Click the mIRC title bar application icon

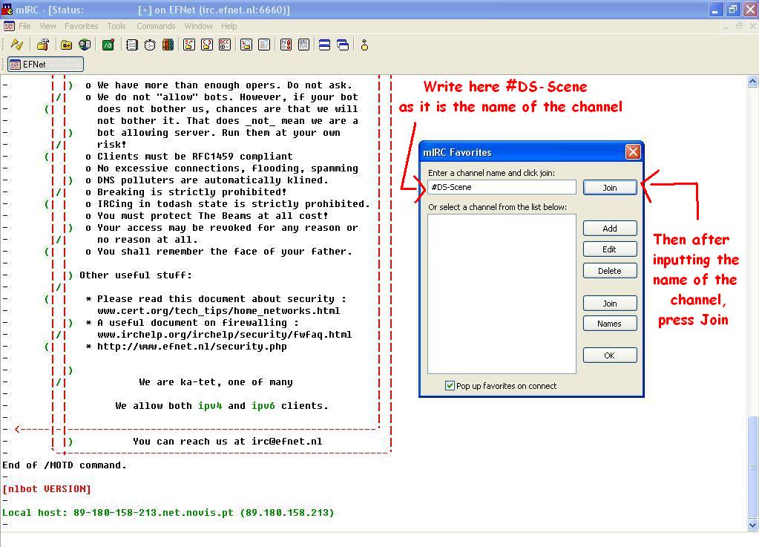point(7,9)
